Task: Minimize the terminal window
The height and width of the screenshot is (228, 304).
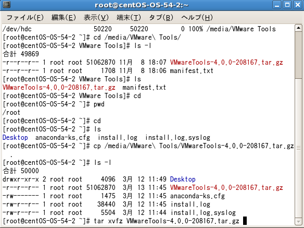Action: (277, 5)
